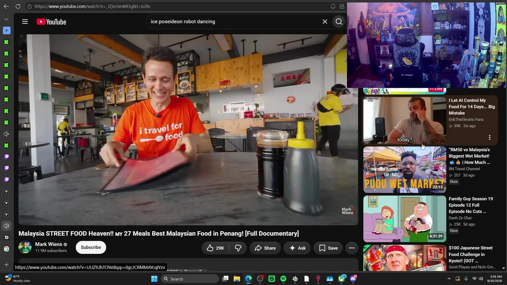Open 'I Let AI Control My Food' thumbnail
The image size is (507, 285).
coord(404,120)
